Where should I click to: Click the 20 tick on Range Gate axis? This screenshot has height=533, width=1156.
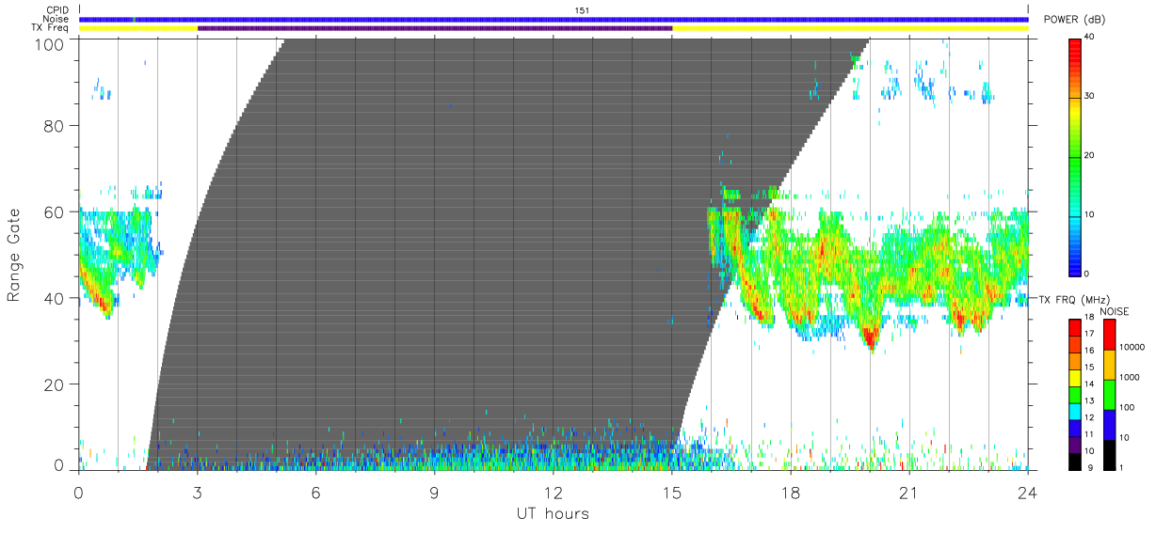pyautogui.click(x=55, y=384)
